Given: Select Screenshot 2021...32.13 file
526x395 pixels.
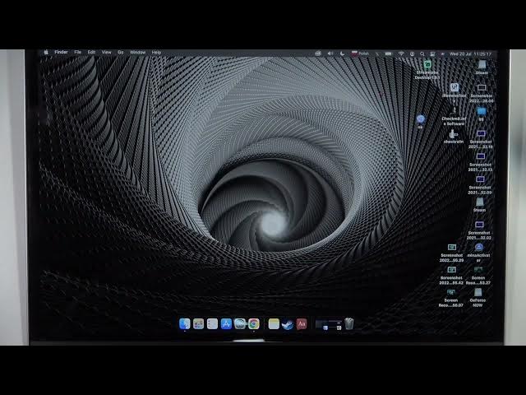Looking at the screenshot, I should pos(480,162).
